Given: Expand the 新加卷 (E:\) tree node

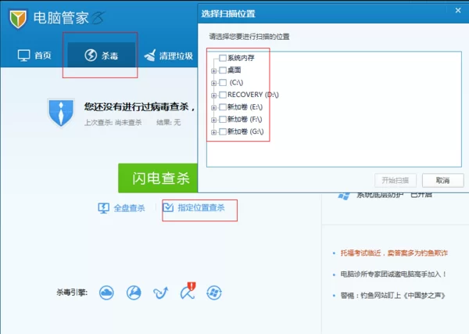Looking at the screenshot, I should click(213, 107).
